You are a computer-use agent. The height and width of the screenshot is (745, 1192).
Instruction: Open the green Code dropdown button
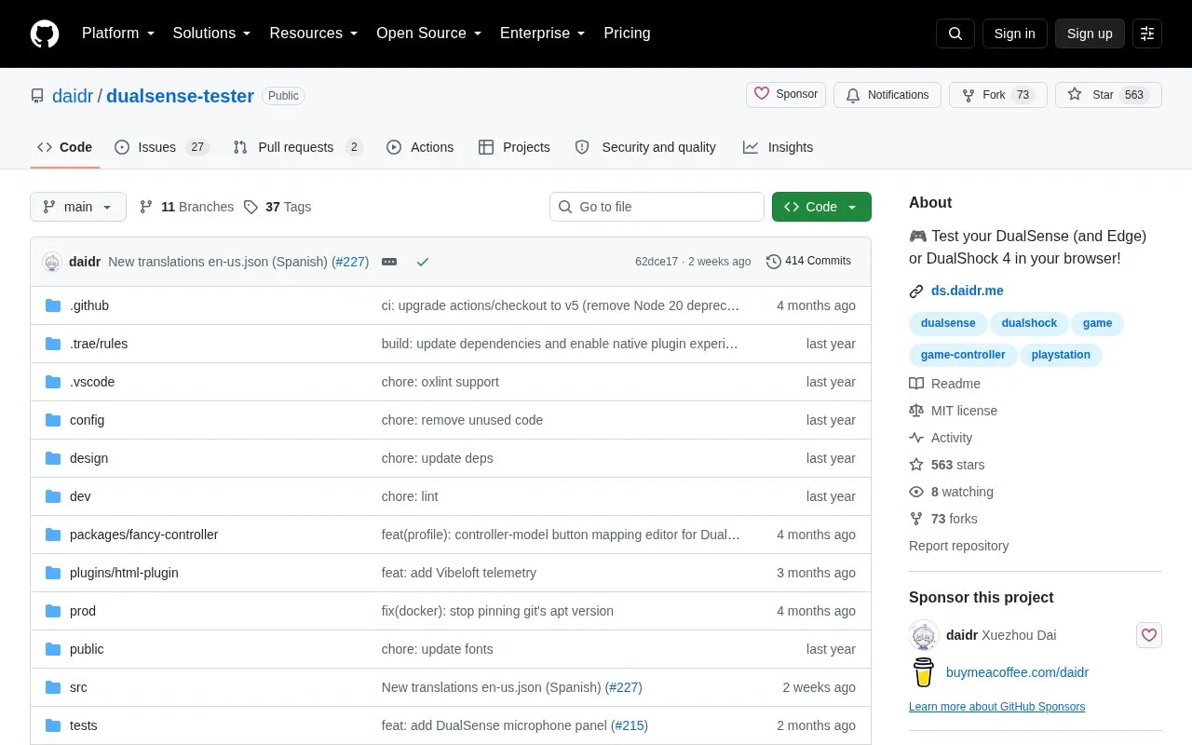coord(821,207)
